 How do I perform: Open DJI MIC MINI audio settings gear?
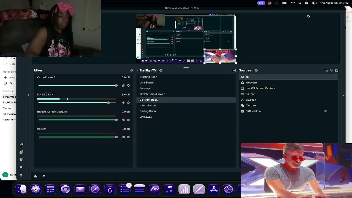[128, 103]
